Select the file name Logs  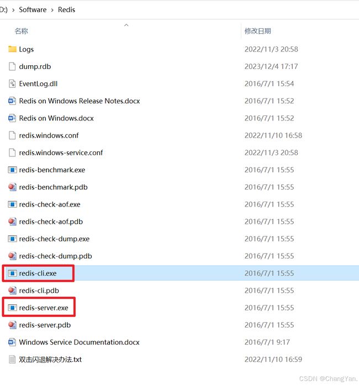tap(27, 49)
